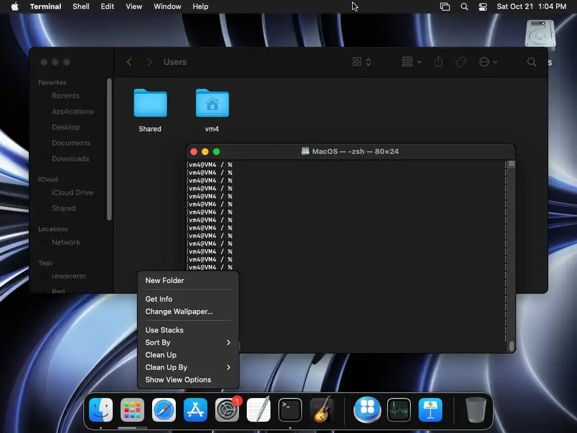This screenshot has height=433, width=577.
Task: Open the Finder view switcher dropdown
Action: pyautogui.click(x=362, y=62)
